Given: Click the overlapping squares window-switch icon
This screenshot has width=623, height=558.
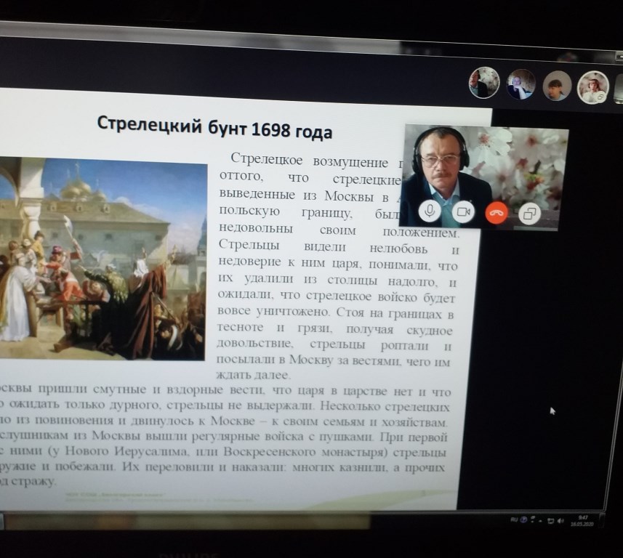Looking at the screenshot, I should click(531, 214).
